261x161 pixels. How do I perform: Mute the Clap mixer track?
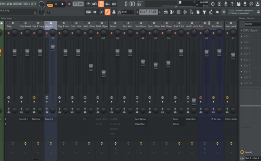tap(9, 33)
